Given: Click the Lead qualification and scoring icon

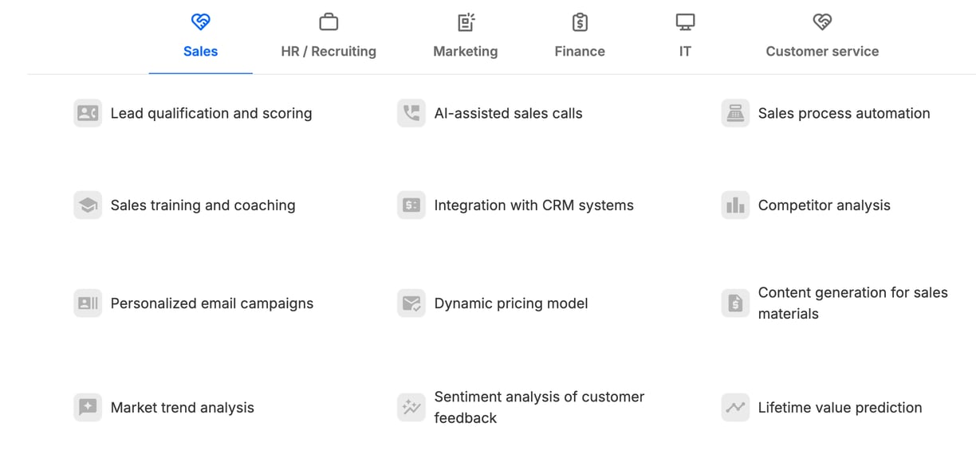Looking at the screenshot, I should click(88, 113).
